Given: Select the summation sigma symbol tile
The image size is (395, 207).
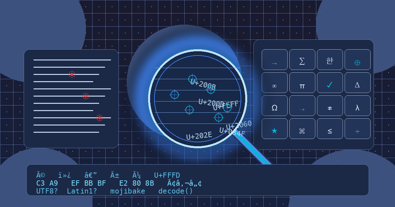Looking at the screenshot, I should [x=302, y=60].
